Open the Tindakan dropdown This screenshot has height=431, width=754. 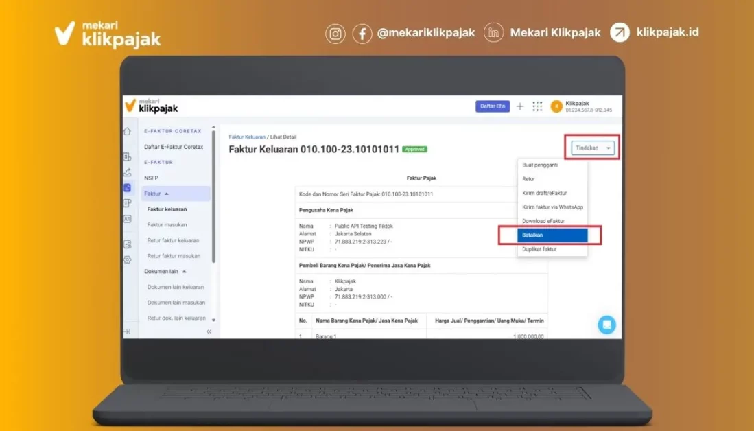tap(593, 148)
